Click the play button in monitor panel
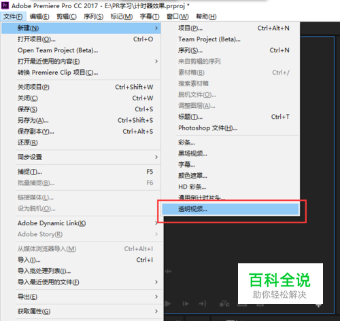Image resolution: width=340 pixels, height=321 pixels. (168, 303)
